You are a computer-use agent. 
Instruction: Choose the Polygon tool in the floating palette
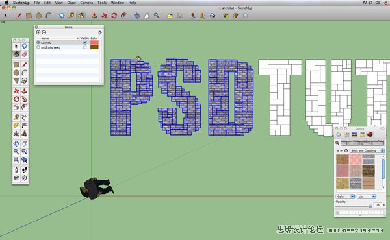click(x=16, y=80)
